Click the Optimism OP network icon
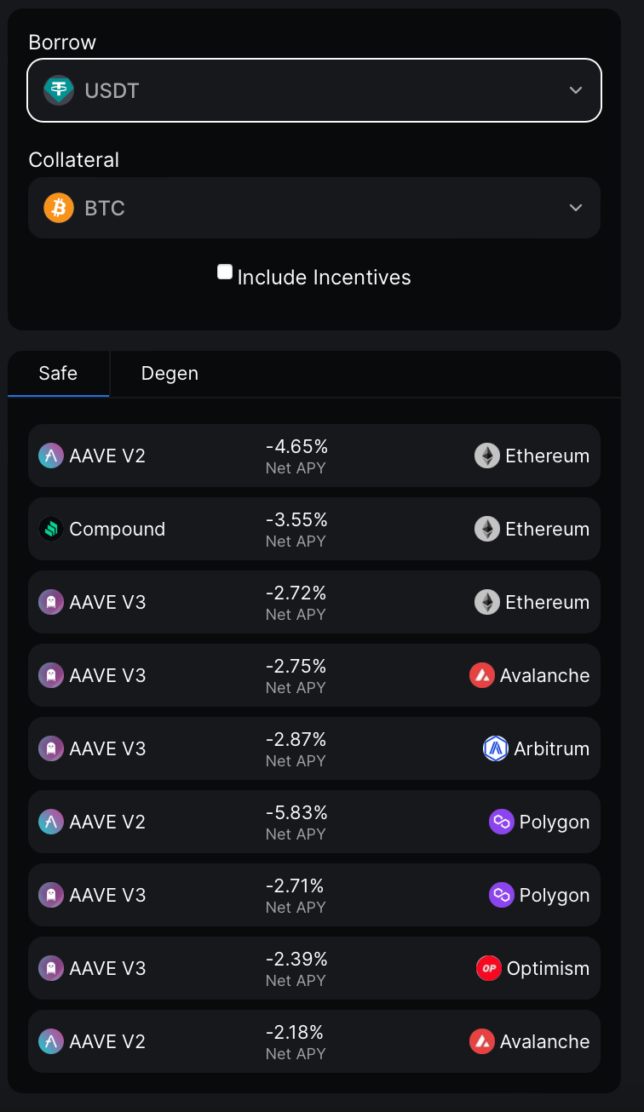 coord(488,968)
